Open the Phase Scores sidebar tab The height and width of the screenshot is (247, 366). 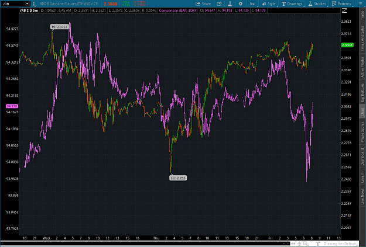tap(362, 132)
